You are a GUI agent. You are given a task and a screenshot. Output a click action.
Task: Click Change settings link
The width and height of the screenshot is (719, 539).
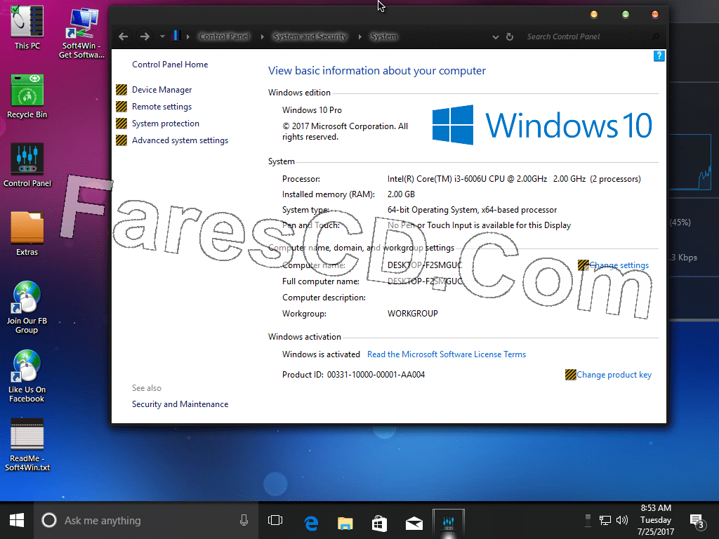(x=619, y=265)
